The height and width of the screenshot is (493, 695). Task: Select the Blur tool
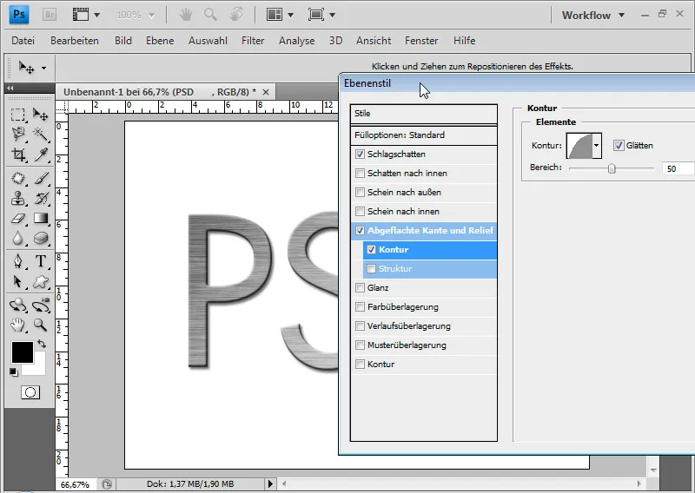click(x=17, y=239)
